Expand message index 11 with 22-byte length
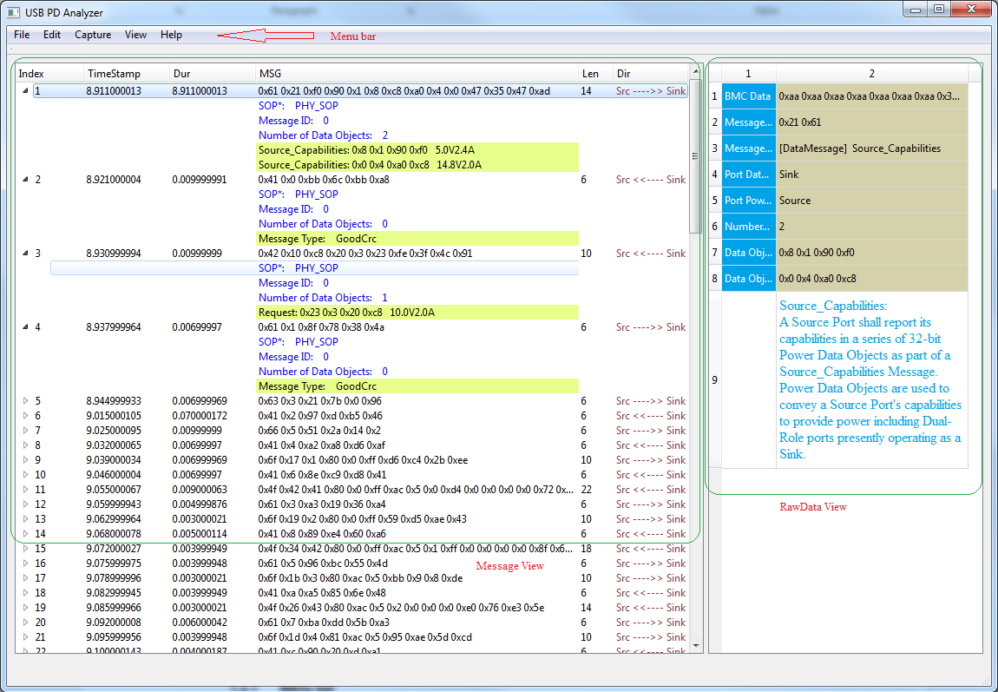Screen dimensions: 998x692 tap(25, 489)
